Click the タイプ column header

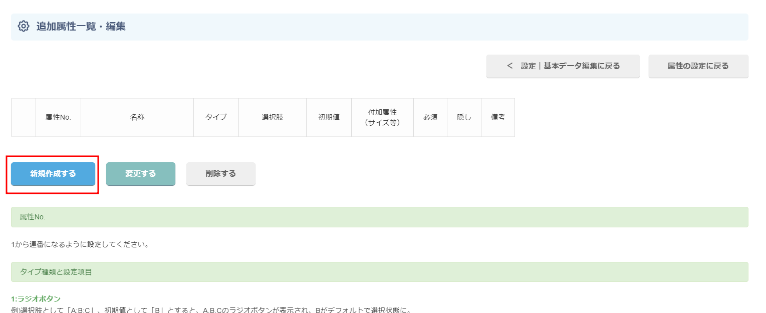pyautogui.click(x=216, y=117)
